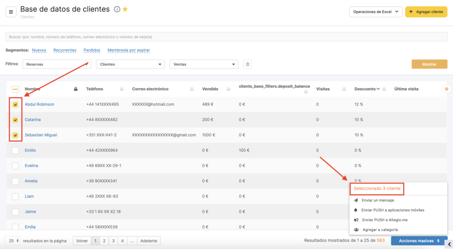
Task: Choose Enviar un mensaje from menu
Action: (377, 200)
